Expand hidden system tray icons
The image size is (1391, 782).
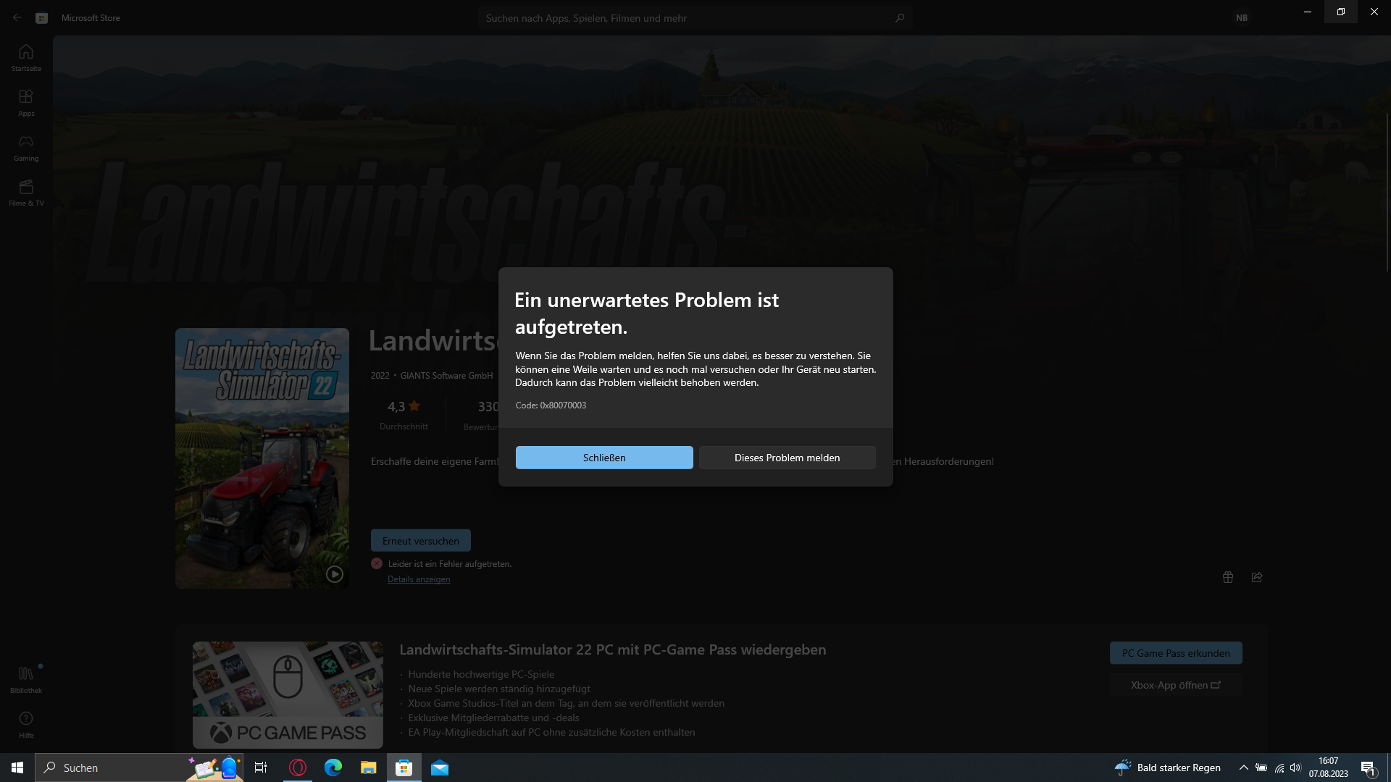click(x=1243, y=768)
